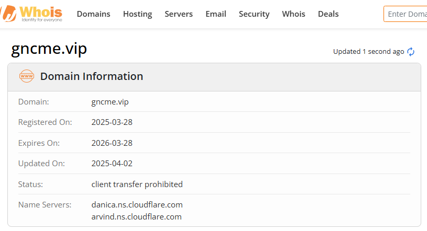Screen dimensions: 427x231
Task: Click the Updated 1 second ago text
Action: tap(368, 51)
